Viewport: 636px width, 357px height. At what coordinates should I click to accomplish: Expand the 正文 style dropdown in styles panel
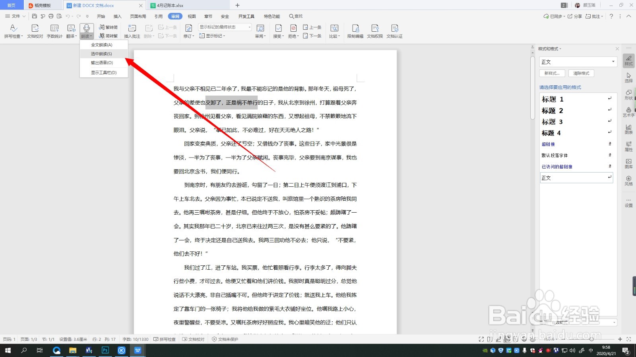tap(612, 61)
